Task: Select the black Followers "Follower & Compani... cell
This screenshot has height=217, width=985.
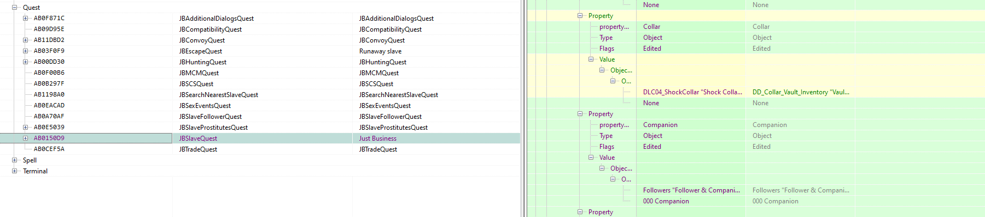Action: tap(691, 190)
